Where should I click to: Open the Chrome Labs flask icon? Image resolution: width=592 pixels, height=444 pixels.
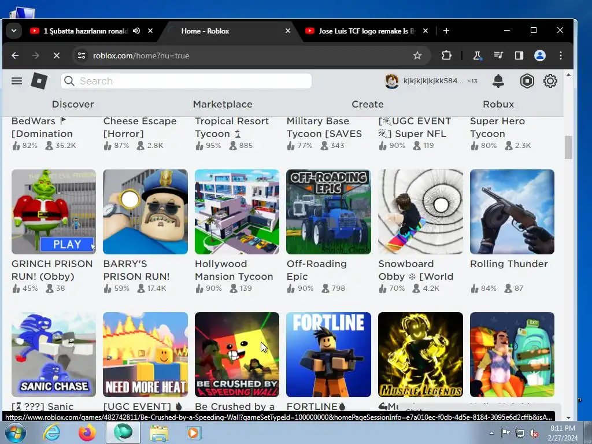(x=477, y=55)
